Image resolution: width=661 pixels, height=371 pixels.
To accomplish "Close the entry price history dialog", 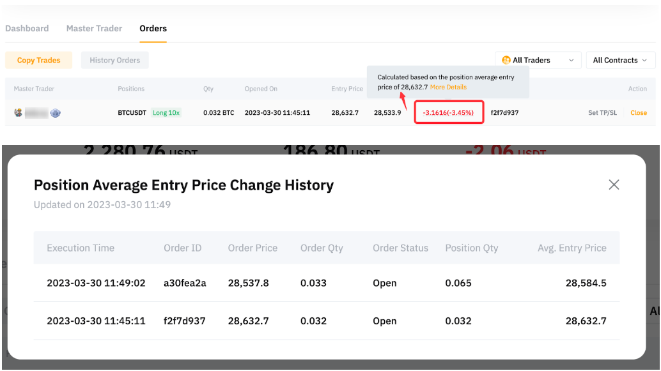I will click(614, 185).
